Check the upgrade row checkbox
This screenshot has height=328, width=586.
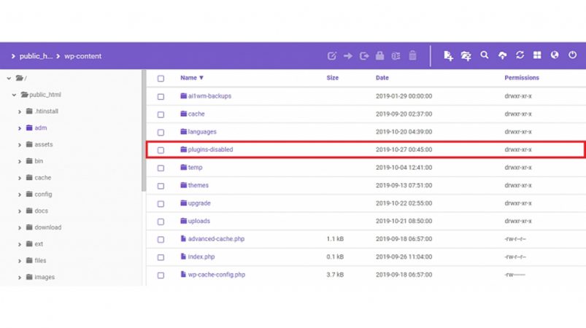161,204
